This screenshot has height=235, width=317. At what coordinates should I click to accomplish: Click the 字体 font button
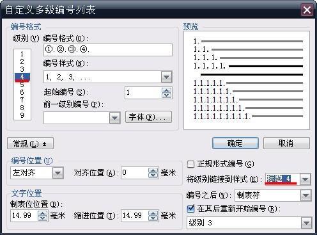[x=148, y=117]
